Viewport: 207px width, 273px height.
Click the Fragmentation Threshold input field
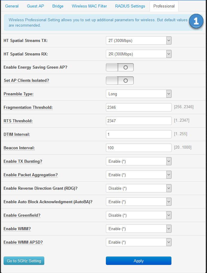click(139, 107)
